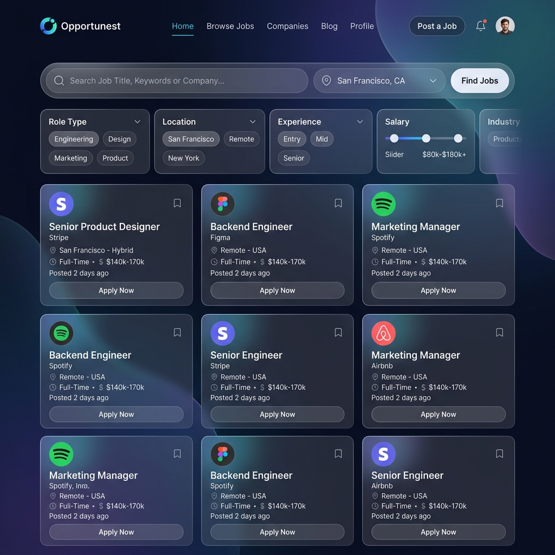Open the notifications bell
This screenshot has width=555, height=555.
pos(481,26)
